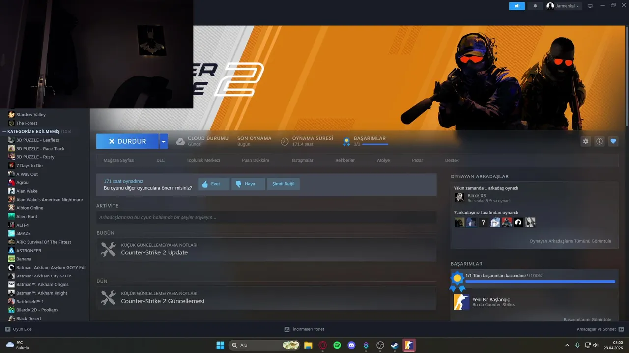Viewport: 629px width, 353px height.
Task: Open the DLC tab
Action: (161, 160)
